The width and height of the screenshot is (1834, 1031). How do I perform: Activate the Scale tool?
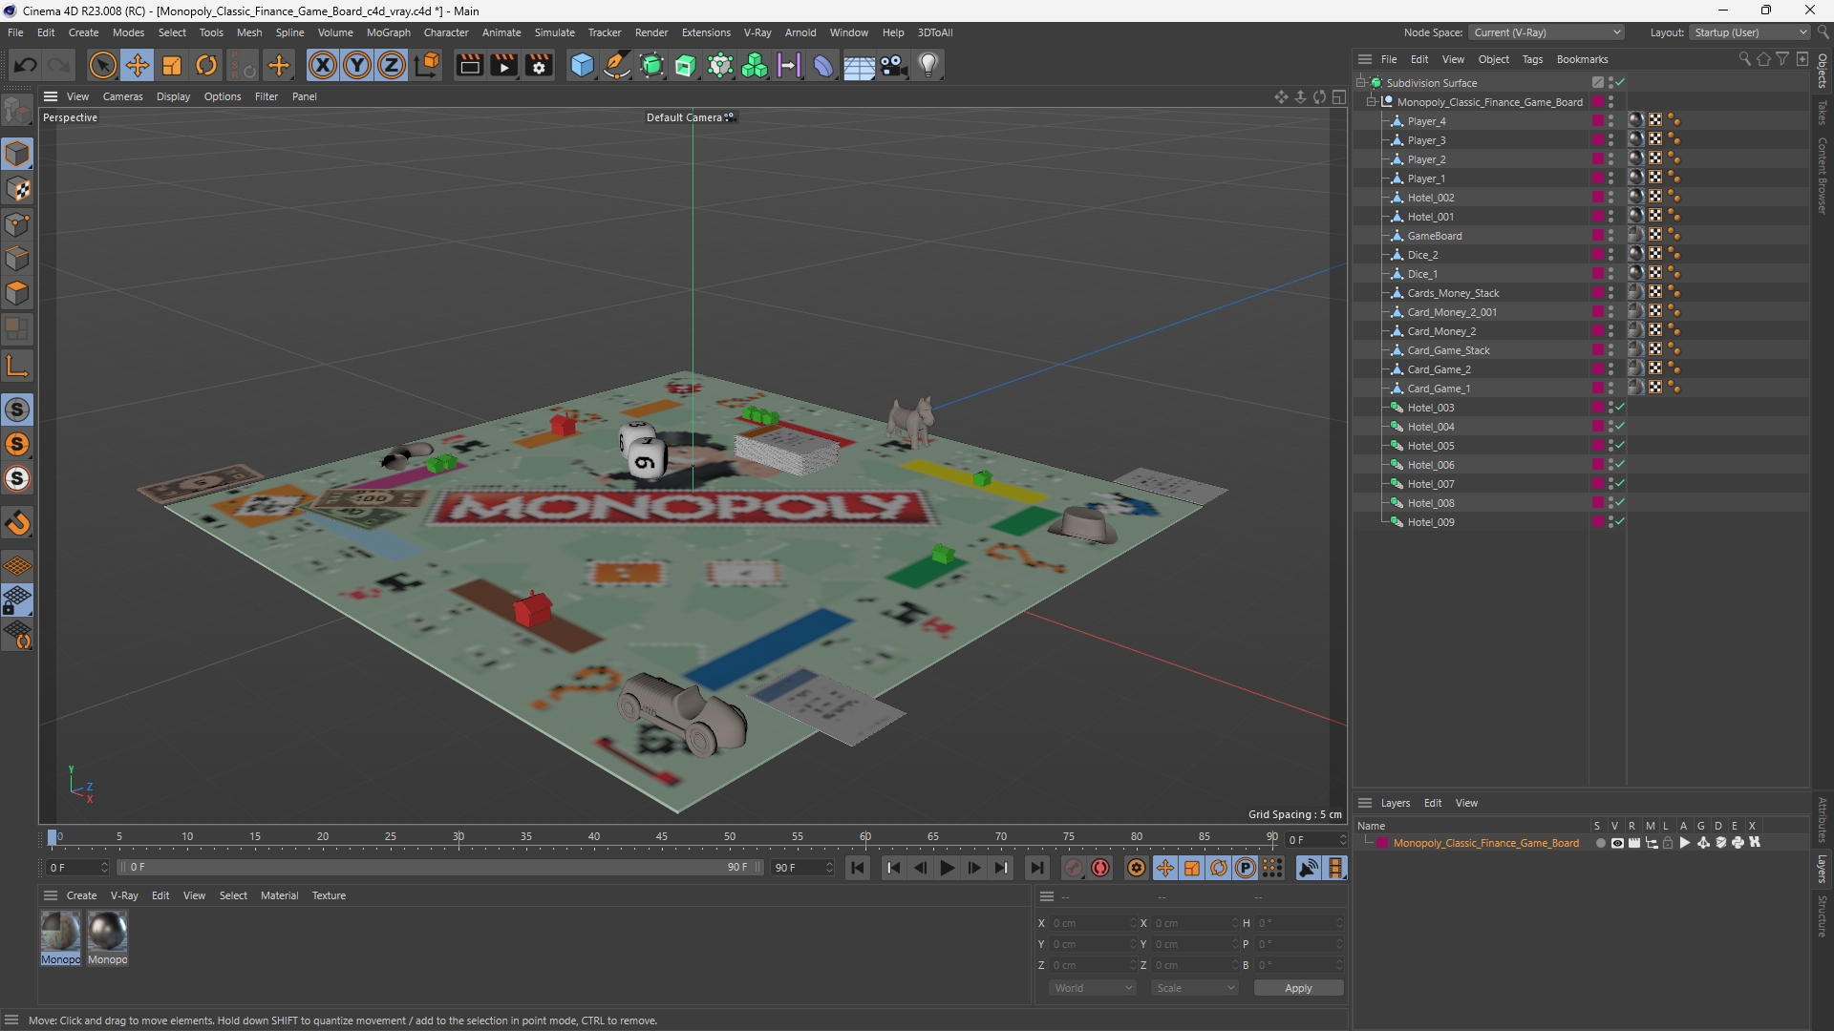click(x=172, y=65)
